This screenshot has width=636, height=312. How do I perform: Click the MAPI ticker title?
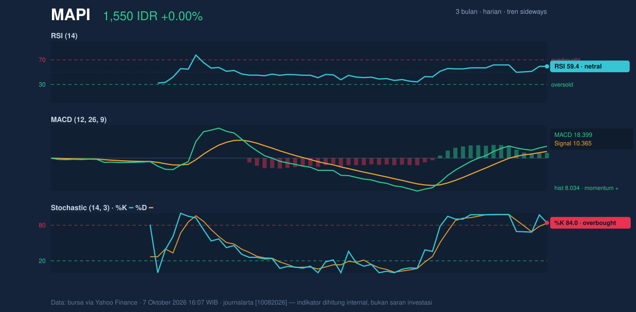[70, 15]
